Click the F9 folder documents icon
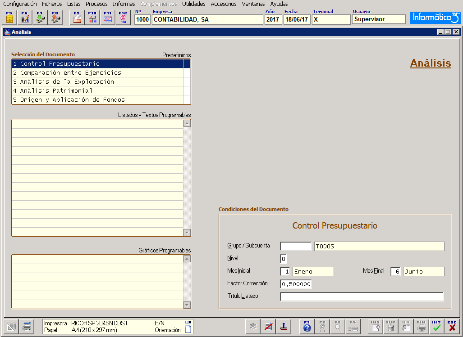The height and width of the screenshot is (337, 463). 77,18
